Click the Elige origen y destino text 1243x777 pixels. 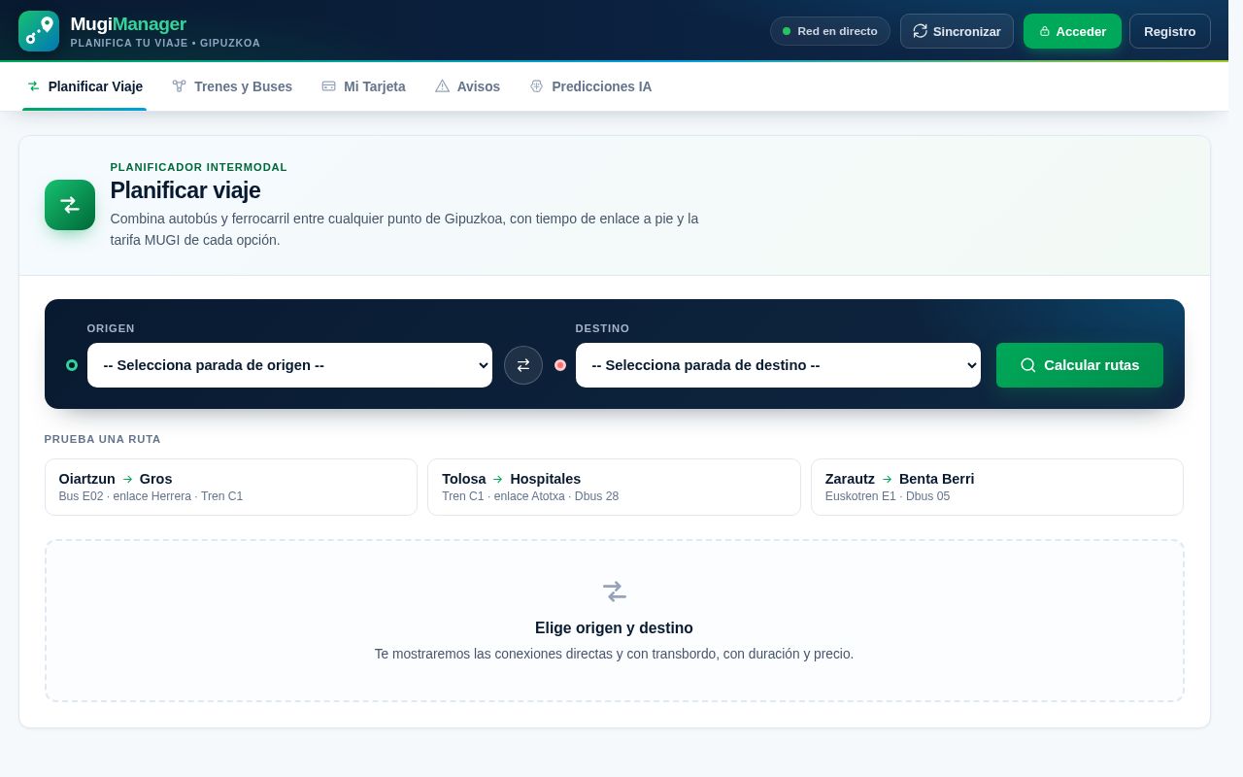[x=614, y=628]
